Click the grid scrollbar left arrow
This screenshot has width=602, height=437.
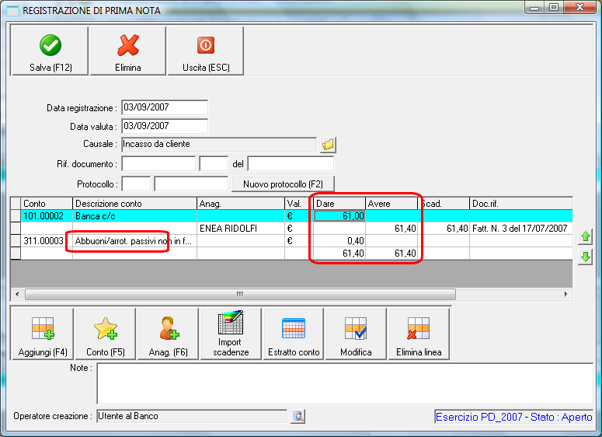click(17, 295)
